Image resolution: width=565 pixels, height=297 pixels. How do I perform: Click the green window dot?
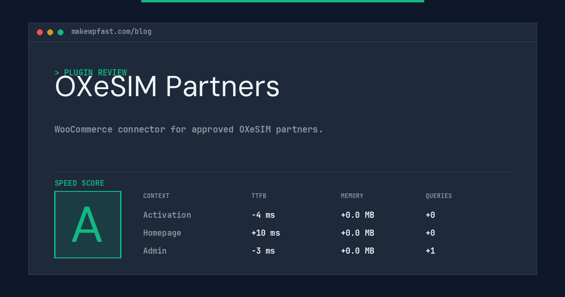(x=60, y=32)
